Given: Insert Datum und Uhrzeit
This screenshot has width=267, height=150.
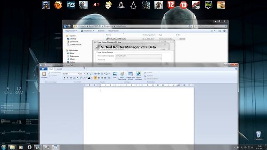Looking at the screenshot, I should pos(131,76).
